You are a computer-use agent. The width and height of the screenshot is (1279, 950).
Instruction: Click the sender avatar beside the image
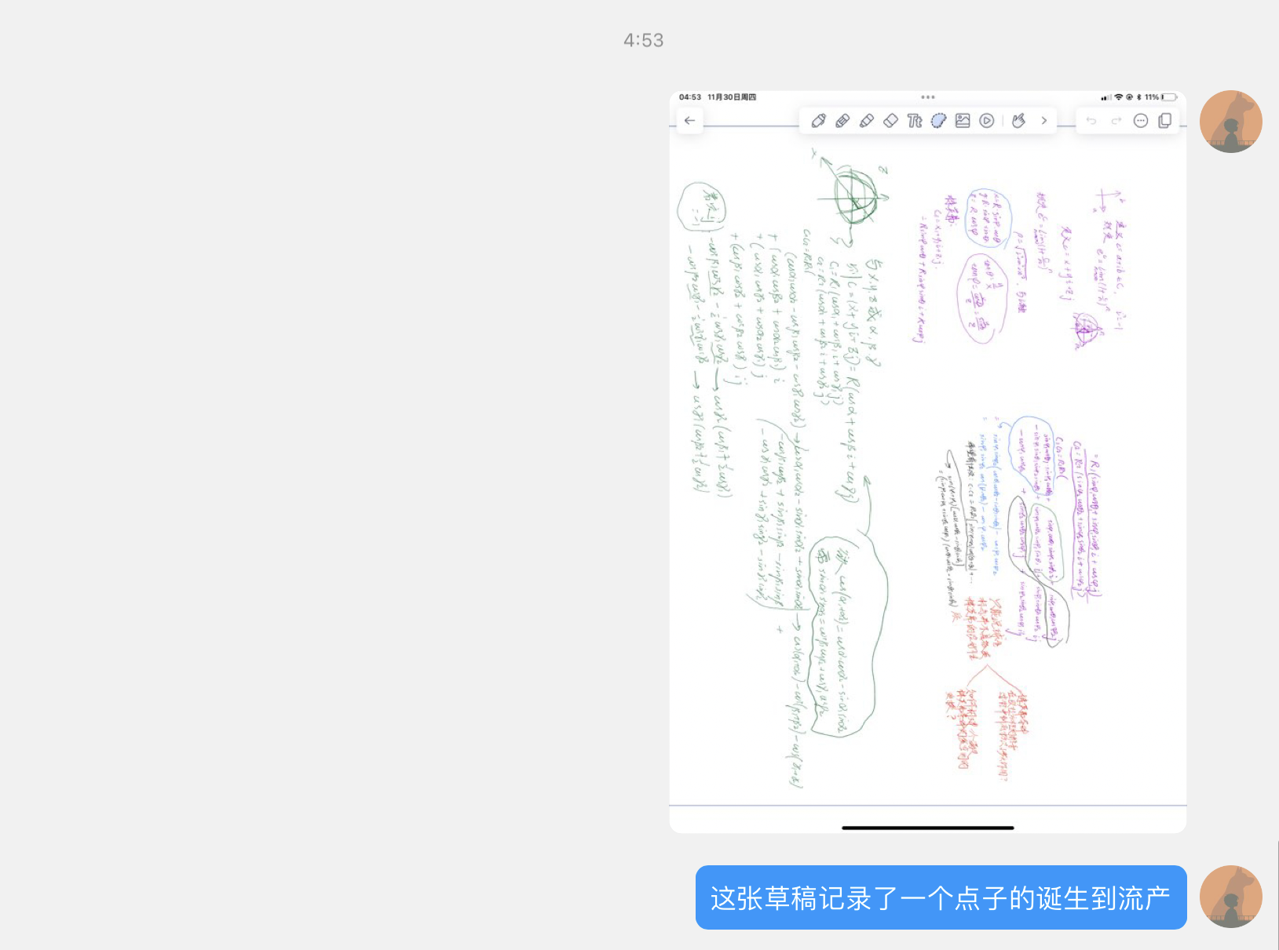[1230, 122]
